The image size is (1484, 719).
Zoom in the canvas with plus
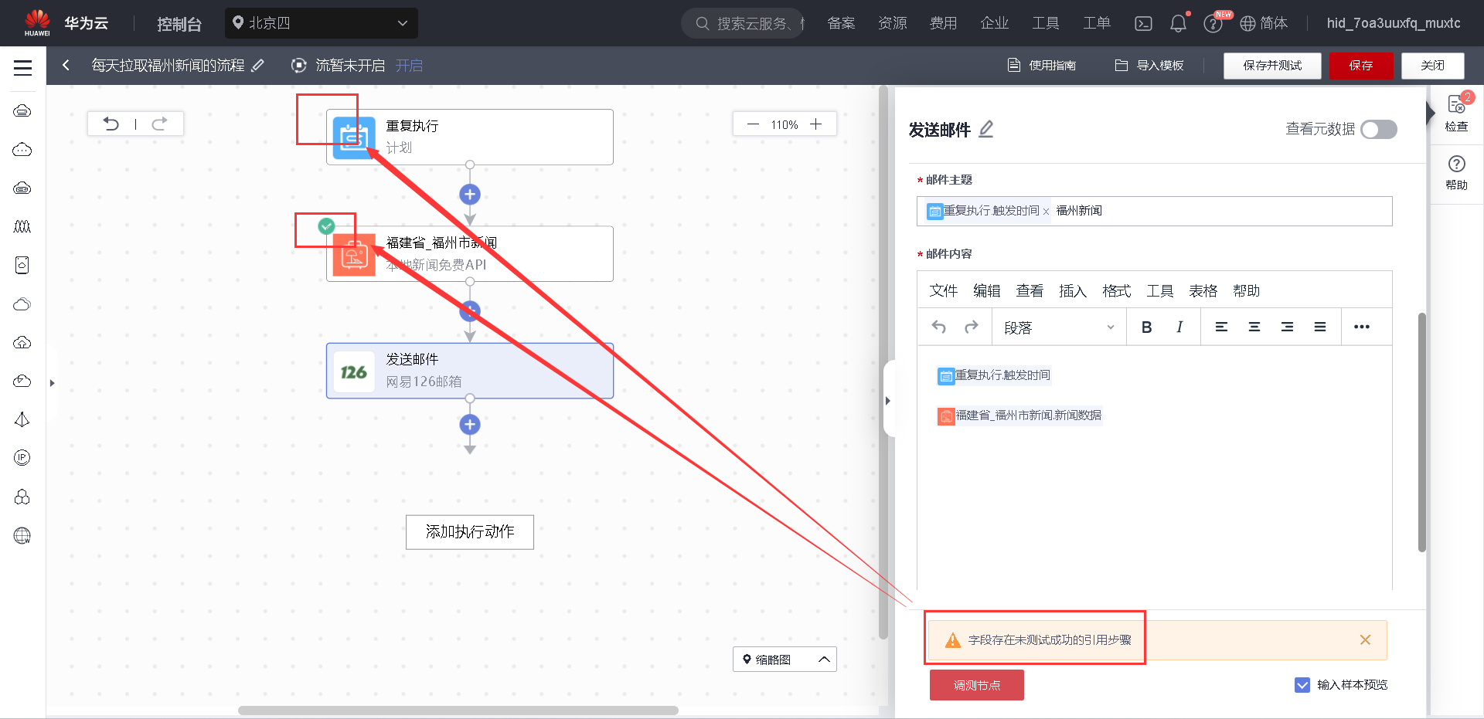815,124
